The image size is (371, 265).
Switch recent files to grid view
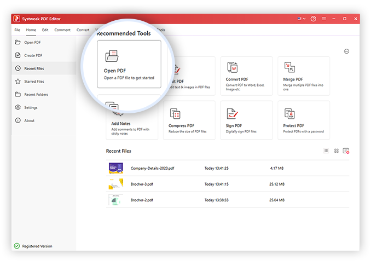(x=336, y=151)
